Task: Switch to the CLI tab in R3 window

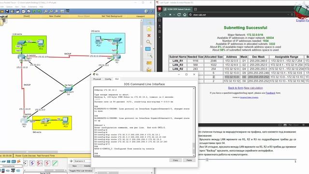Action: tap(117, 79)
